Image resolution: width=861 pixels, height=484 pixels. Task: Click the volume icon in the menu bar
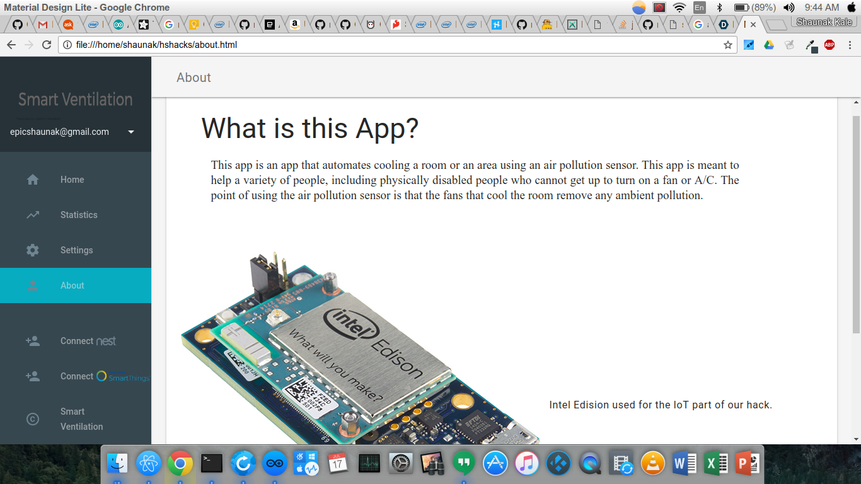coord(789,8)
